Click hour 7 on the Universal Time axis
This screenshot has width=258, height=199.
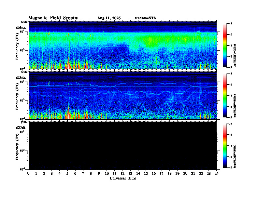83,174
